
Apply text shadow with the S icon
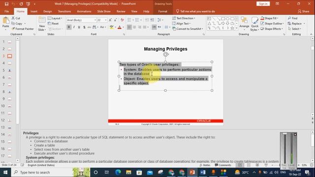click(x=84, y=27)
